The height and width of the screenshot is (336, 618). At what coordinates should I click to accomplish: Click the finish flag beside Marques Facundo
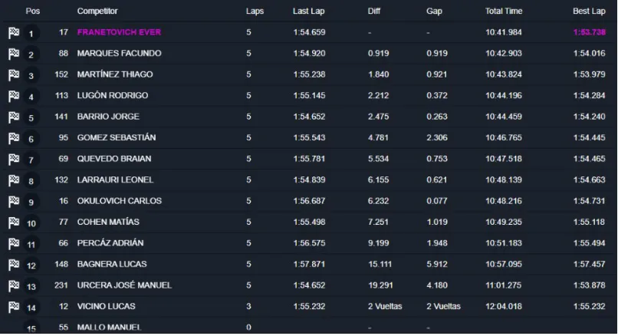point(13,54)
